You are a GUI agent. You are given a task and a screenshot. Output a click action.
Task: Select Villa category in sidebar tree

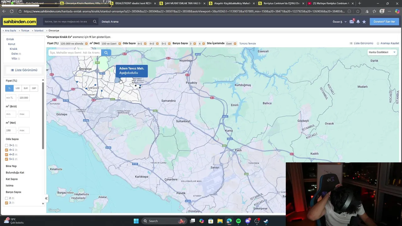pyautogui.click(x=14, y=59)
